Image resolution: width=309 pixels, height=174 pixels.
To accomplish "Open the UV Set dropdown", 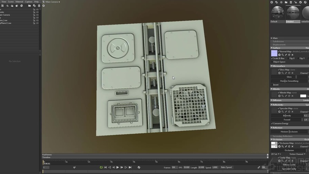I will (276, 154).
